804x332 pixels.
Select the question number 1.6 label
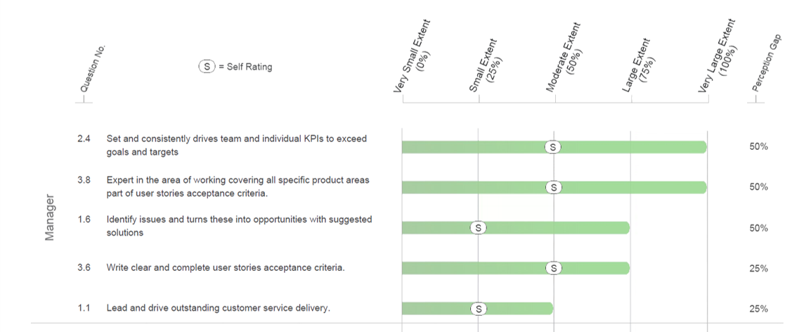point(84,219)
